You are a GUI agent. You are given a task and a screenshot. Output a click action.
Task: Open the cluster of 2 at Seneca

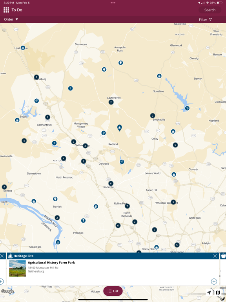(x=4, y=187)
